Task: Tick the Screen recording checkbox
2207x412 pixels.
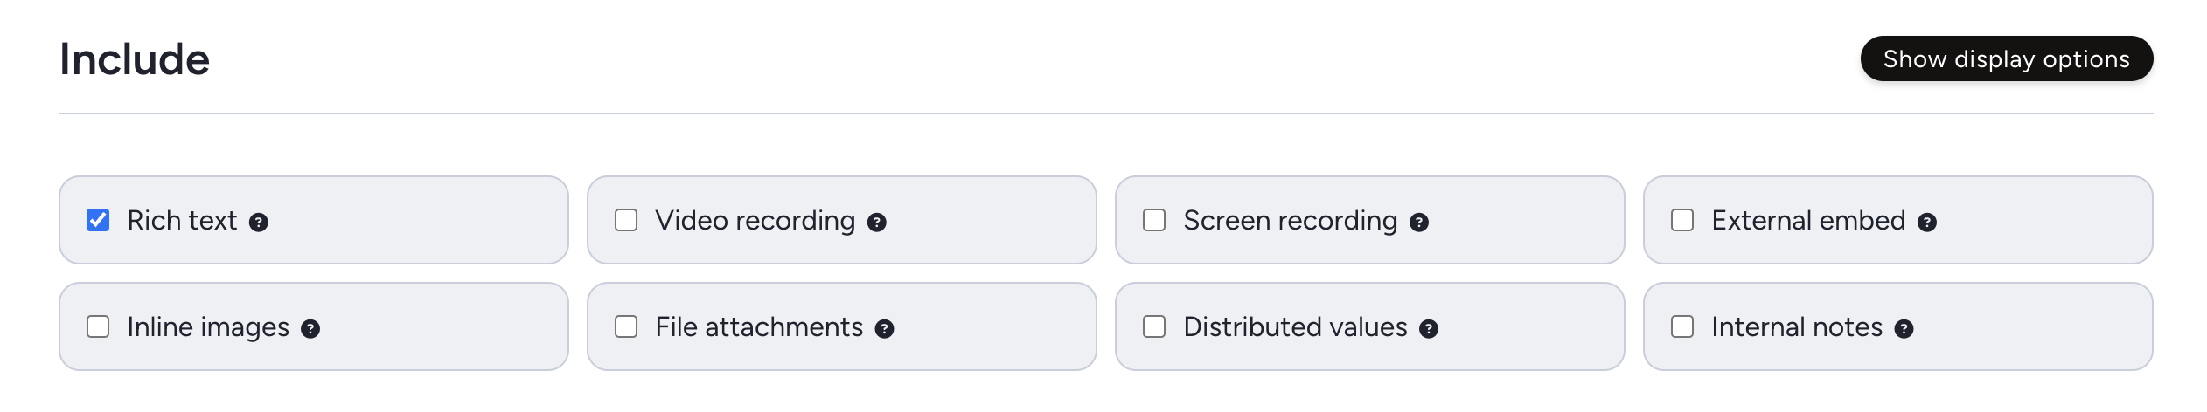Action: pos(1154,220)
